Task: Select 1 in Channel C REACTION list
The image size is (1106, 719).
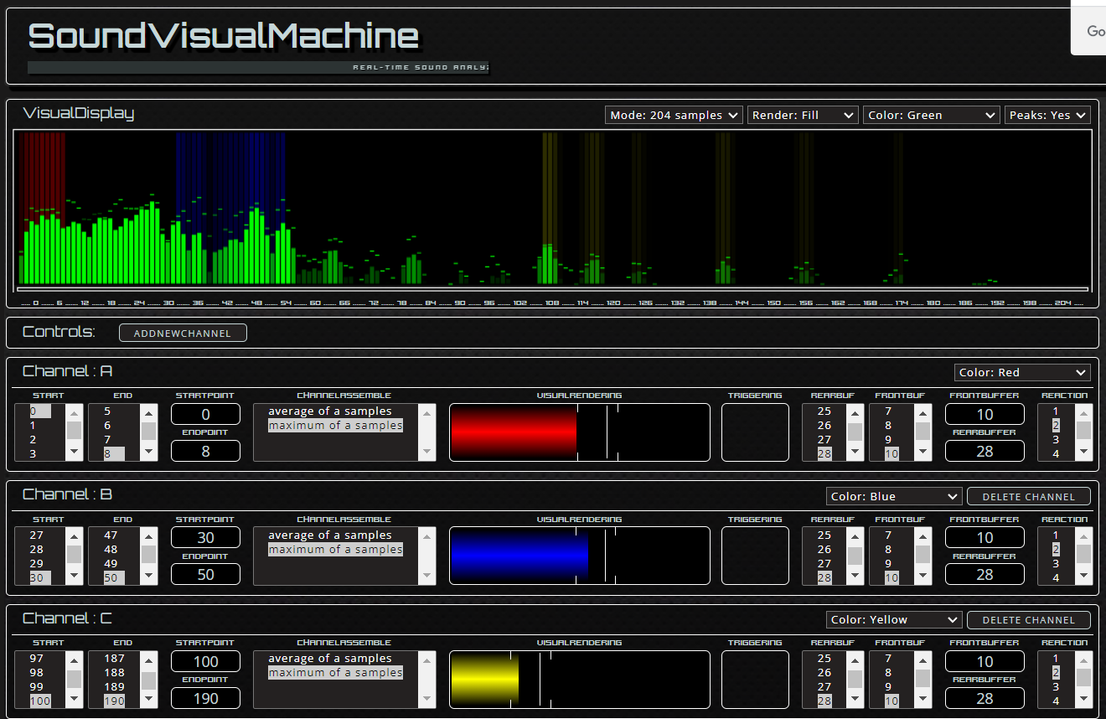Action: coord(1057,659)
